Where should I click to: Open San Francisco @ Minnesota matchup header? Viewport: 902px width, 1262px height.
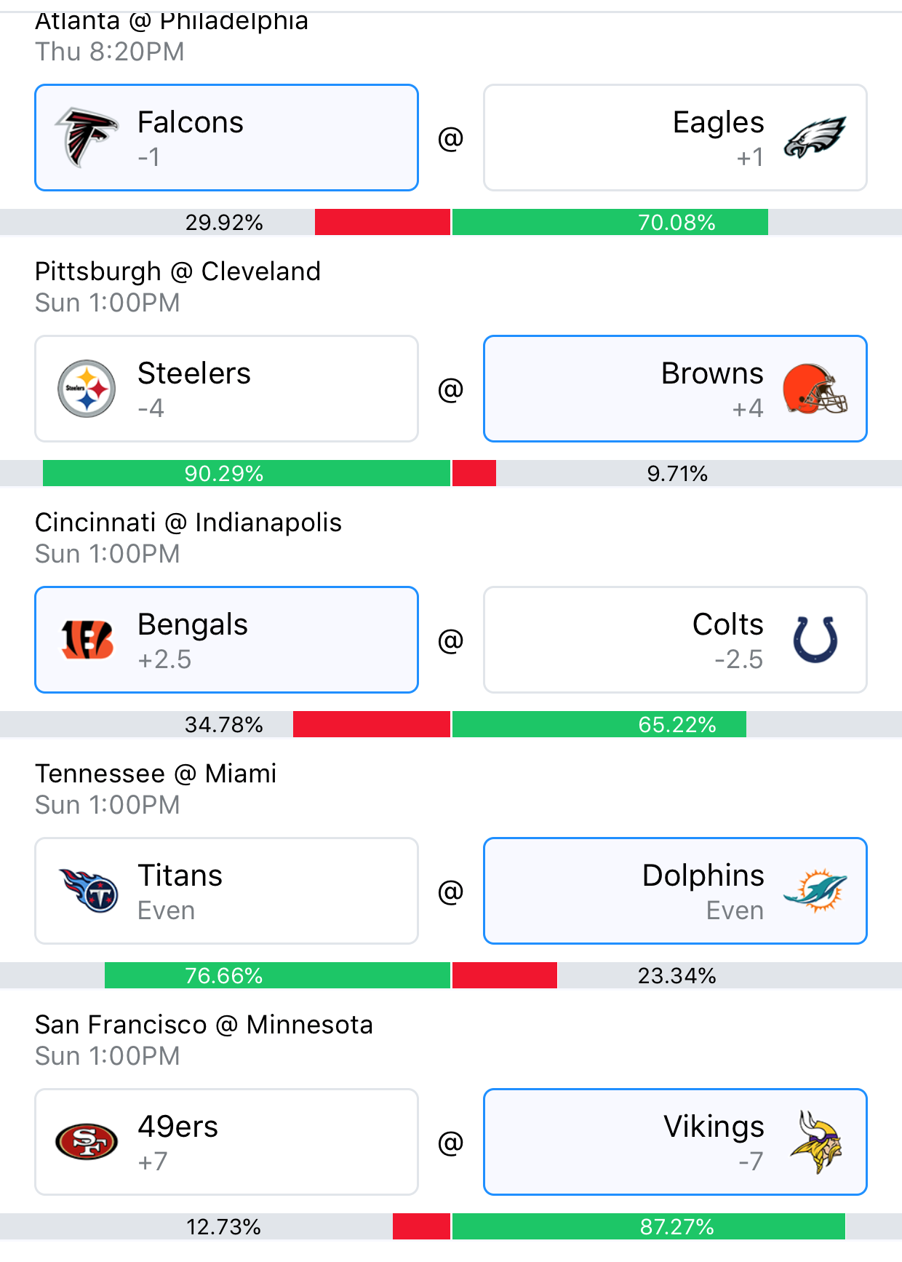click(204, 1025)
